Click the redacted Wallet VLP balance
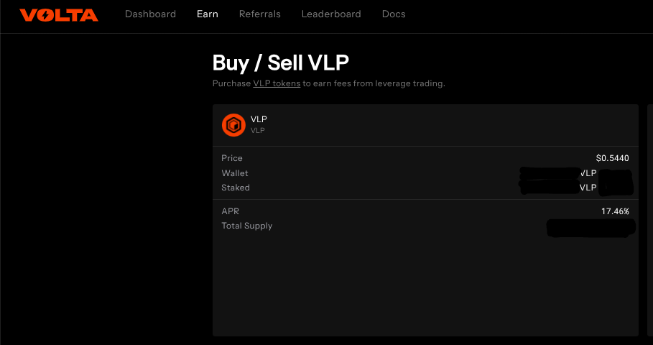Screen dimensions: 653x345 [550, 173]
